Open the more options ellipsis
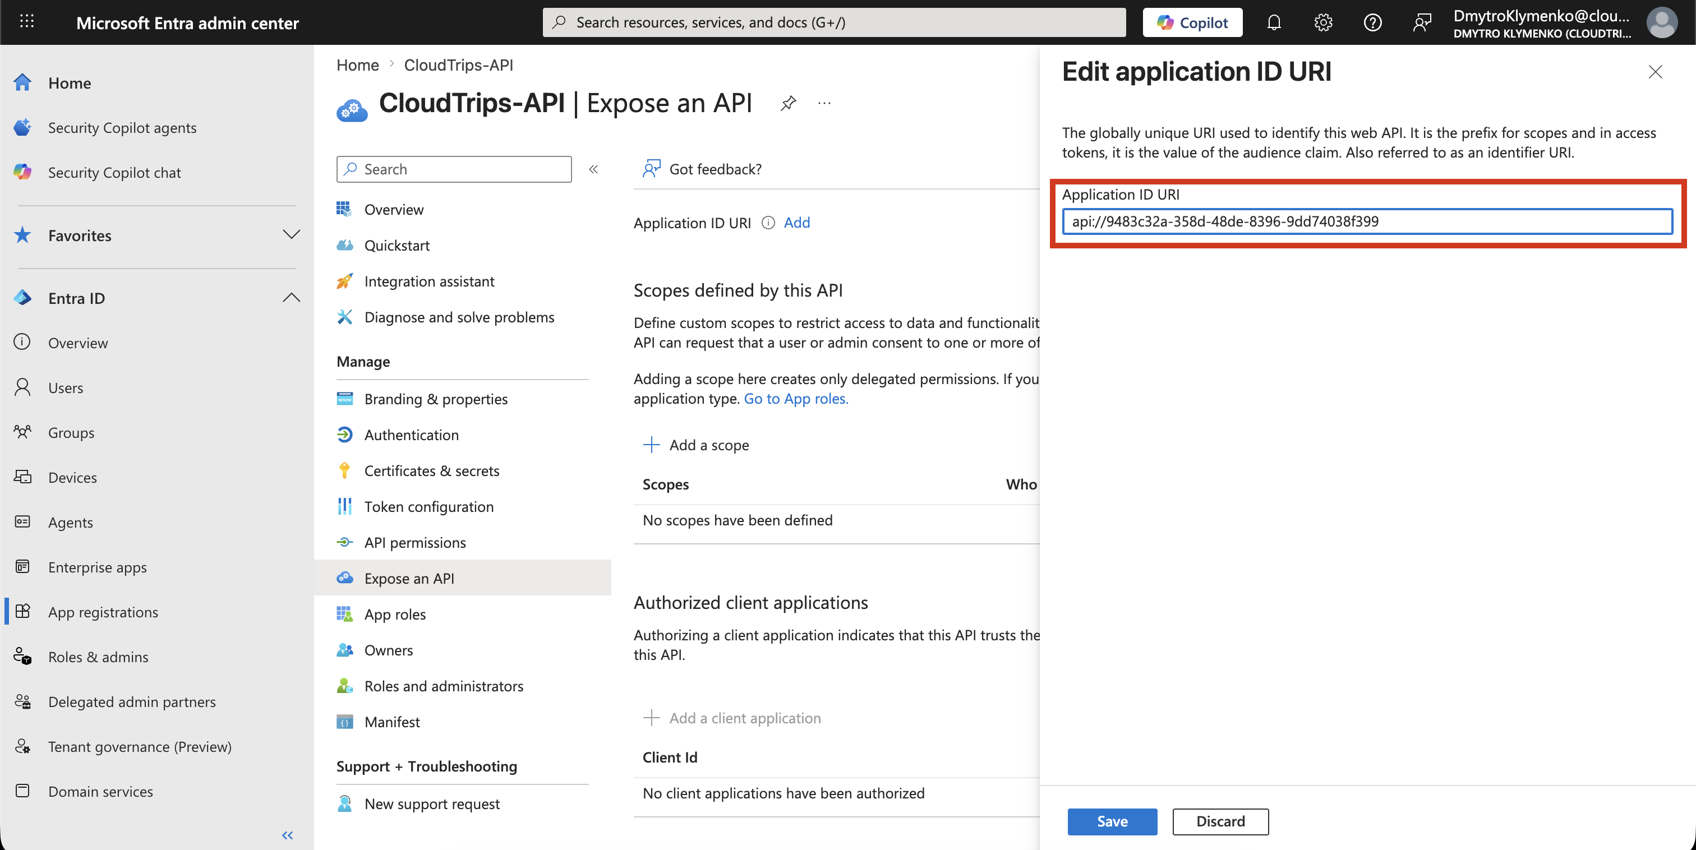Screen dimensions: 1696x850 coord(824,103)
